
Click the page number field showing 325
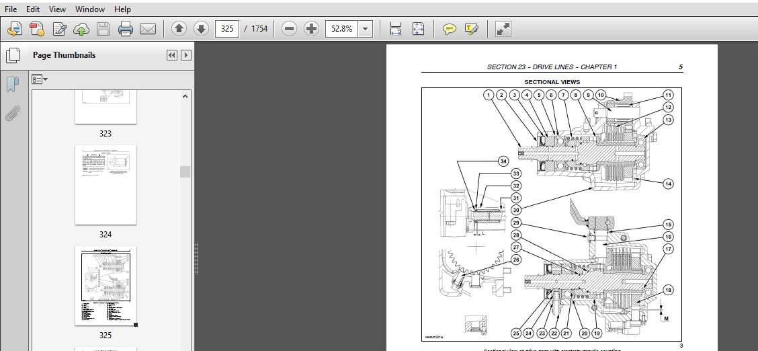(226, 29)
